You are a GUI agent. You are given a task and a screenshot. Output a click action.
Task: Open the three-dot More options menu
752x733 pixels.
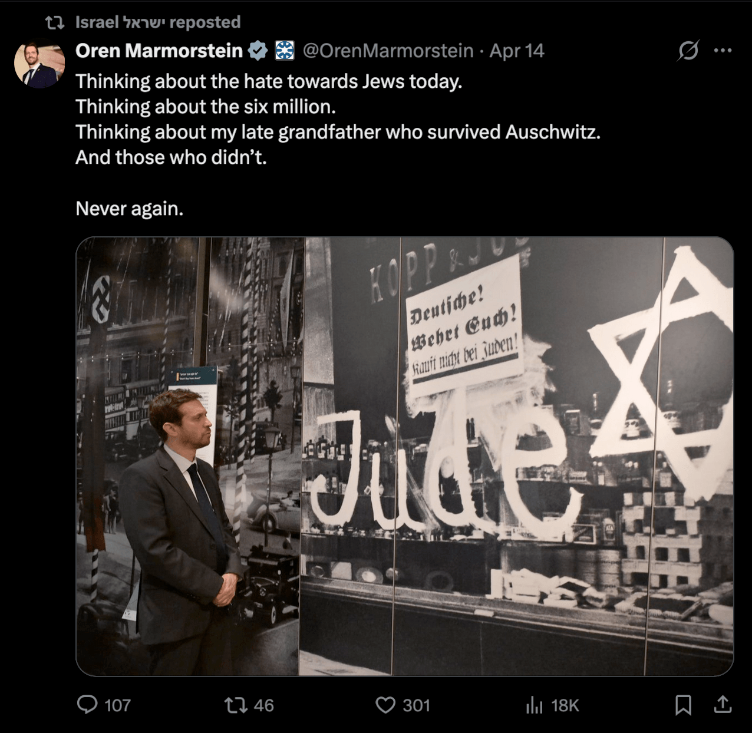723,51
